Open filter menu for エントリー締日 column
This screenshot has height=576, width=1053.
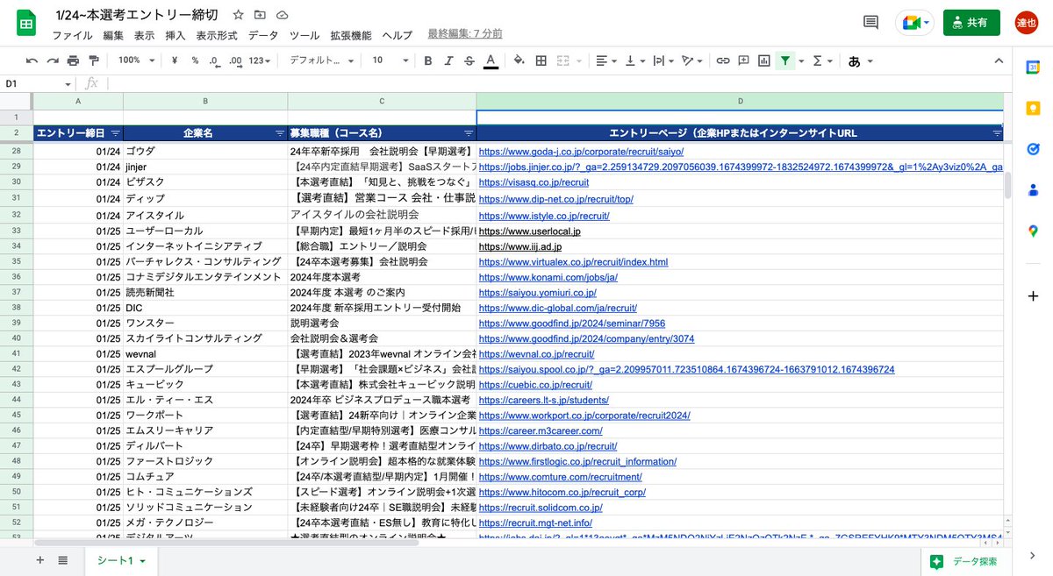tap(116, 133)
